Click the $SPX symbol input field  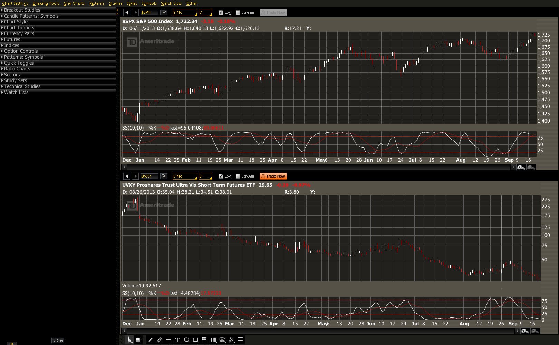[149, 12]
